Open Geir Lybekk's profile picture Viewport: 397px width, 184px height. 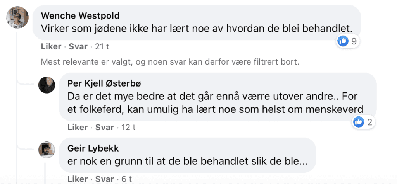(x=47, y=150)
